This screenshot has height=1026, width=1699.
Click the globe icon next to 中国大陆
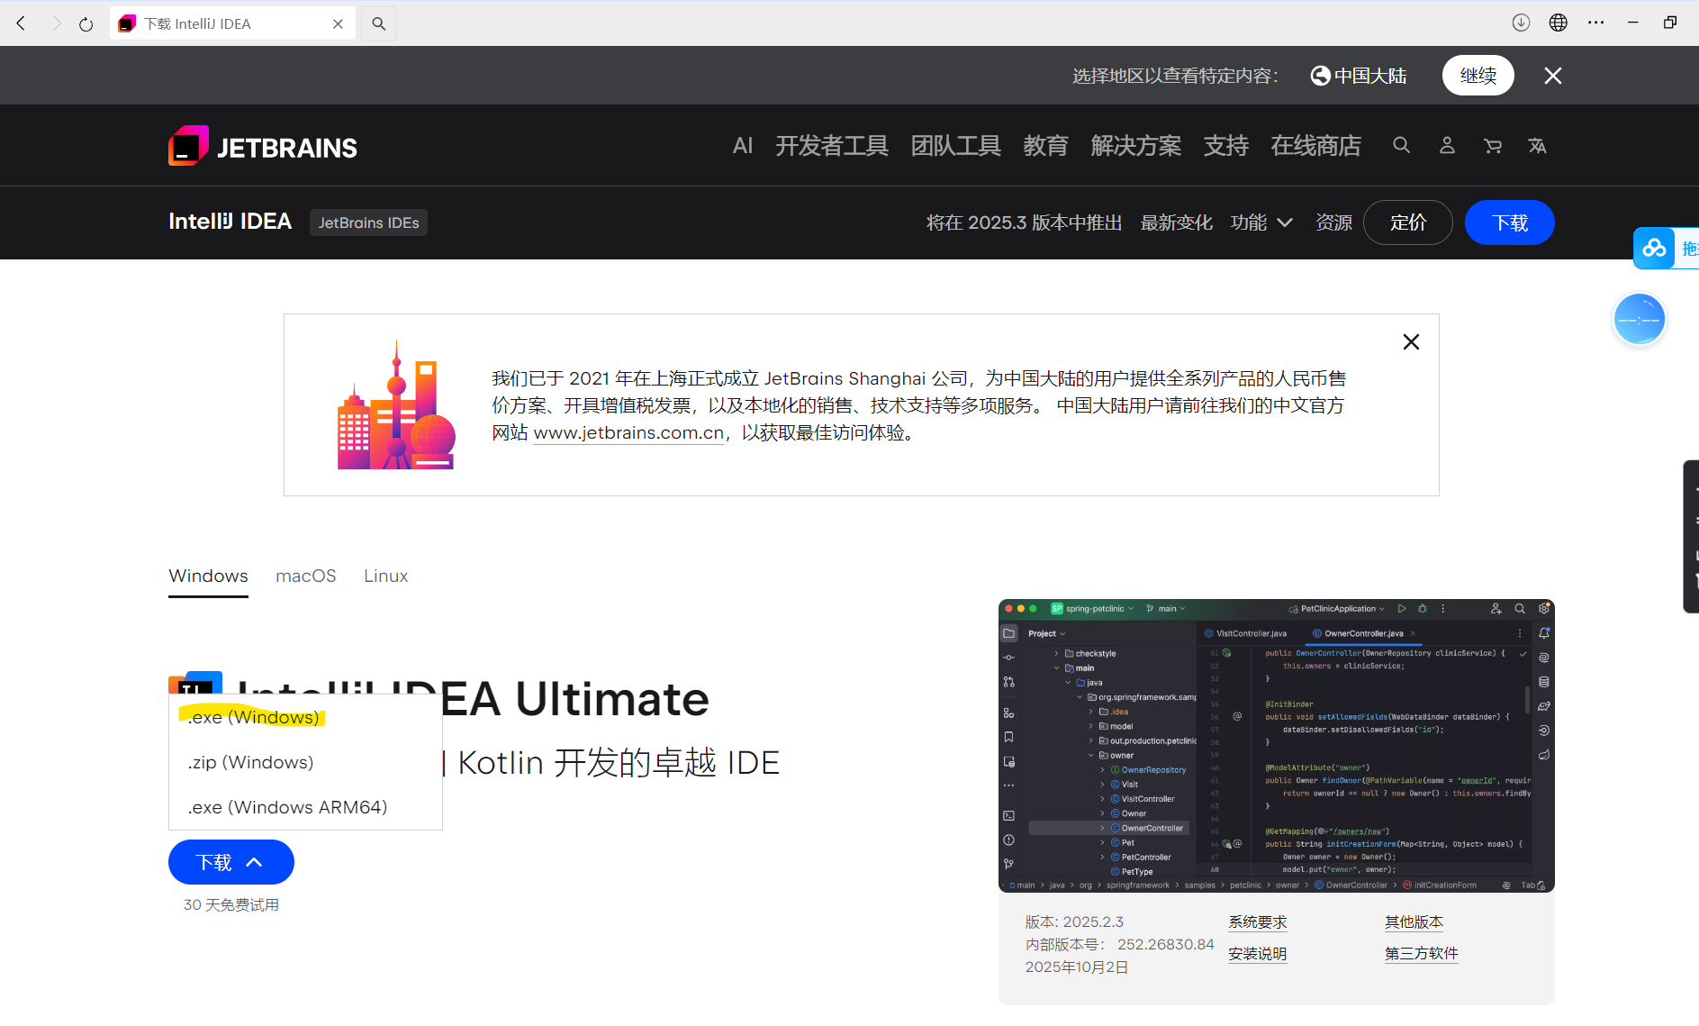(x=1320, y=76)
